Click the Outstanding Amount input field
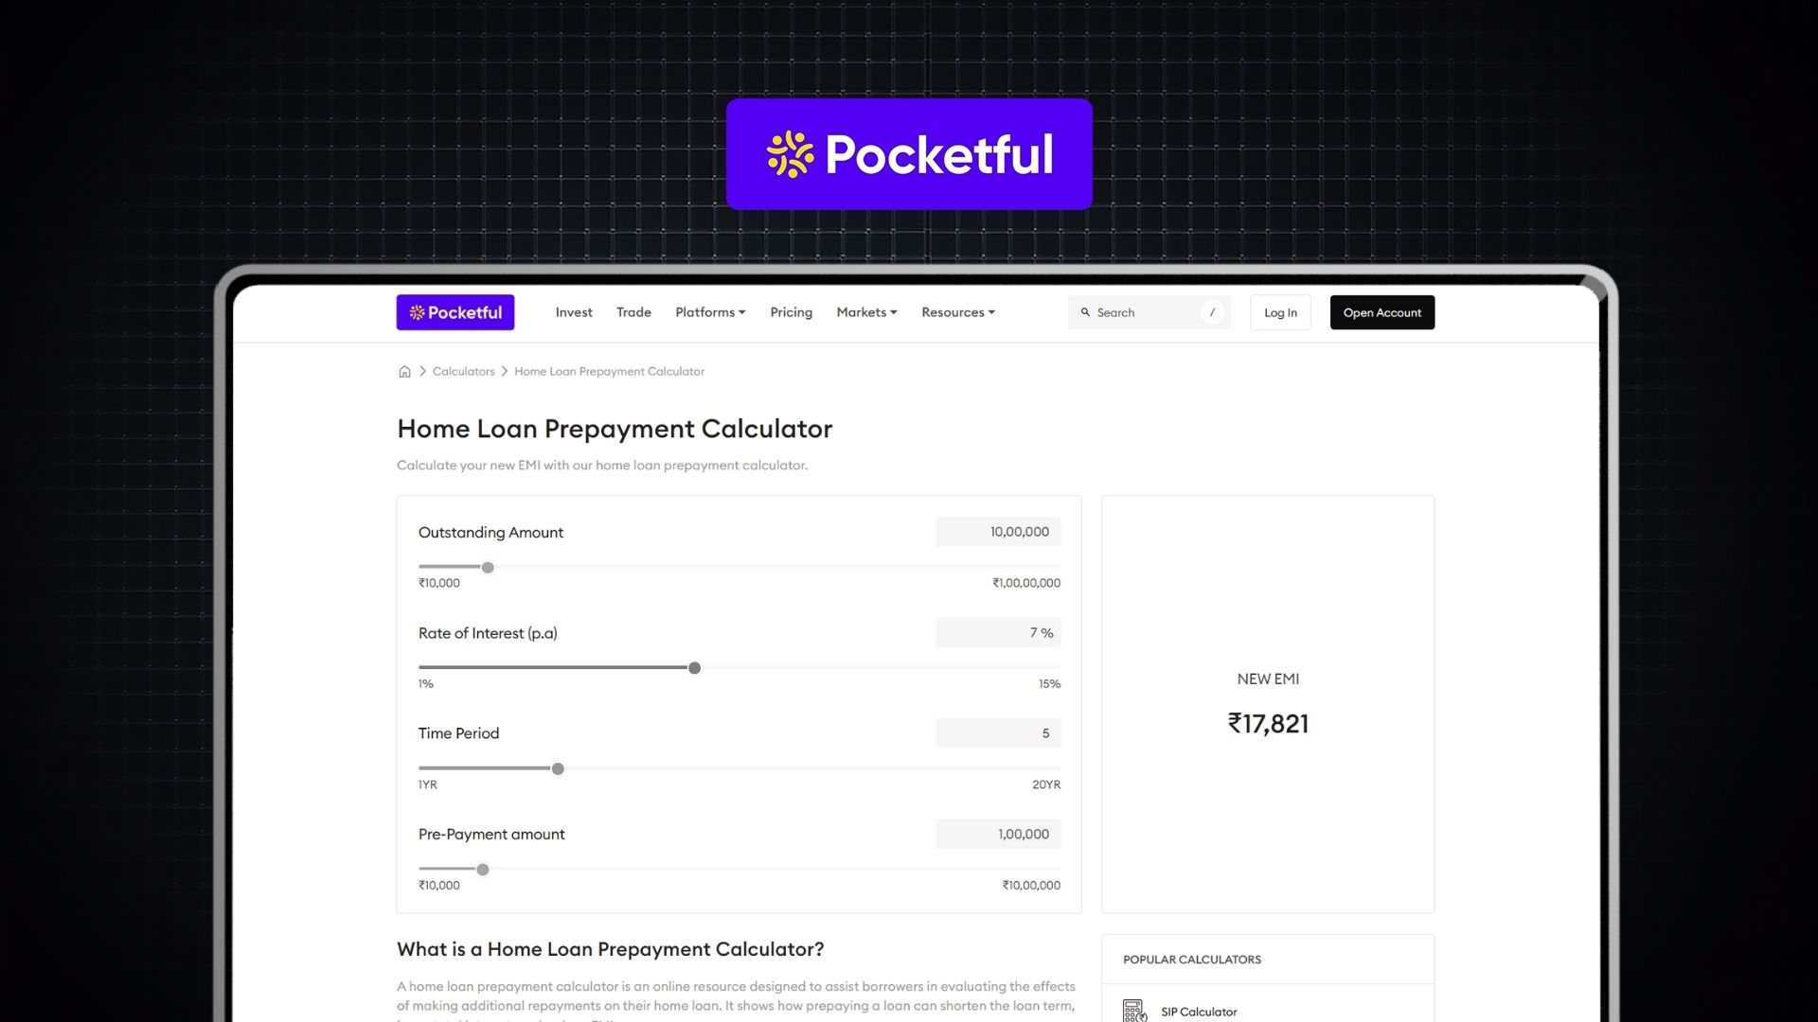 tap(997, 532)
